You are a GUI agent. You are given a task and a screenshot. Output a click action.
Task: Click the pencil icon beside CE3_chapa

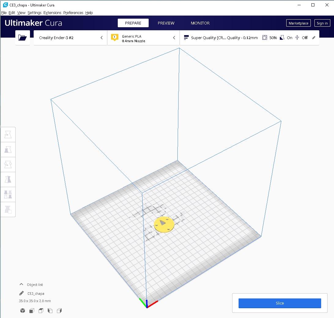tap(21, 293)
